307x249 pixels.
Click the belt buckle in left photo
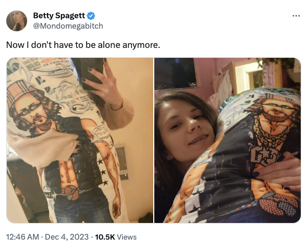[72, 193]
